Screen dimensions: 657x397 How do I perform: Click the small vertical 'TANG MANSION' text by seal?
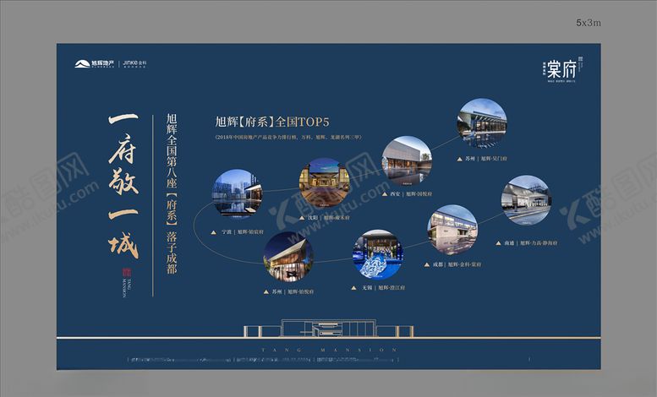pyautogui.click(x=127, y=288)
